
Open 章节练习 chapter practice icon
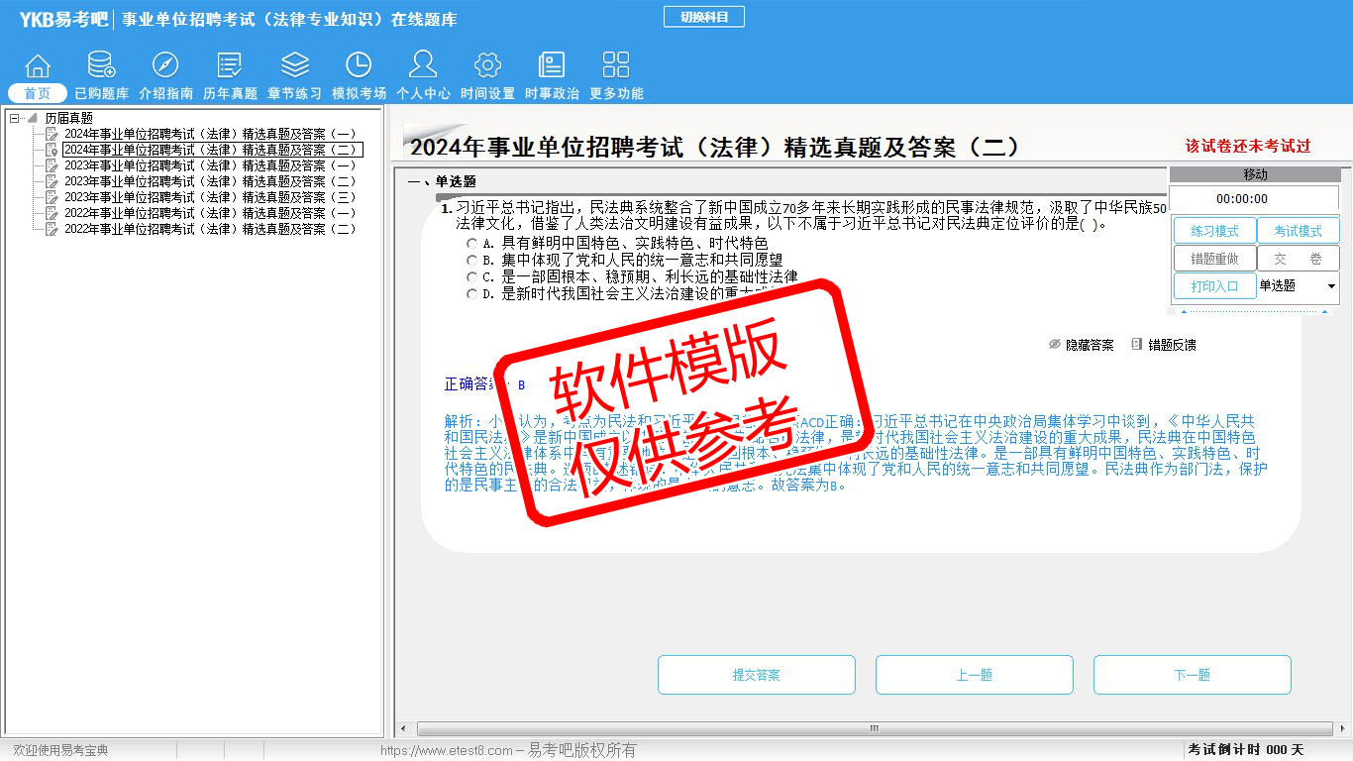[x=294, y=66]
